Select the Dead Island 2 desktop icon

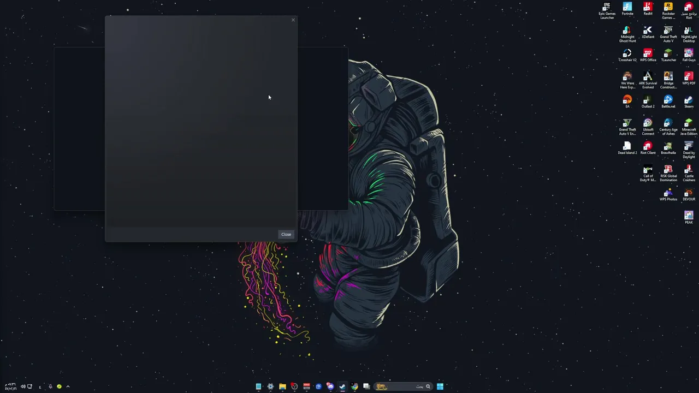[x=627, y=148]
